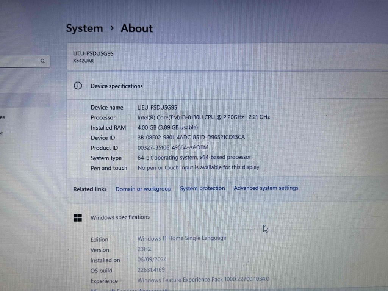The height and width of the screenshot is (291, 388).
Task: Select the Device ID value 3B108F02-9801-4ADC
Action: (191, 137)
